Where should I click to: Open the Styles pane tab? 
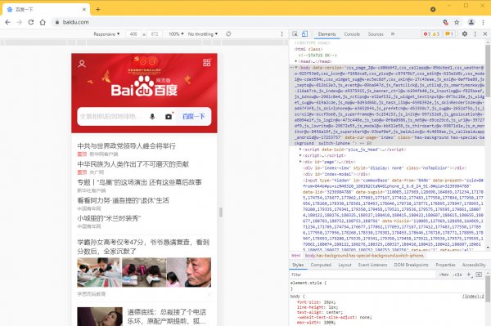(298, 265)
